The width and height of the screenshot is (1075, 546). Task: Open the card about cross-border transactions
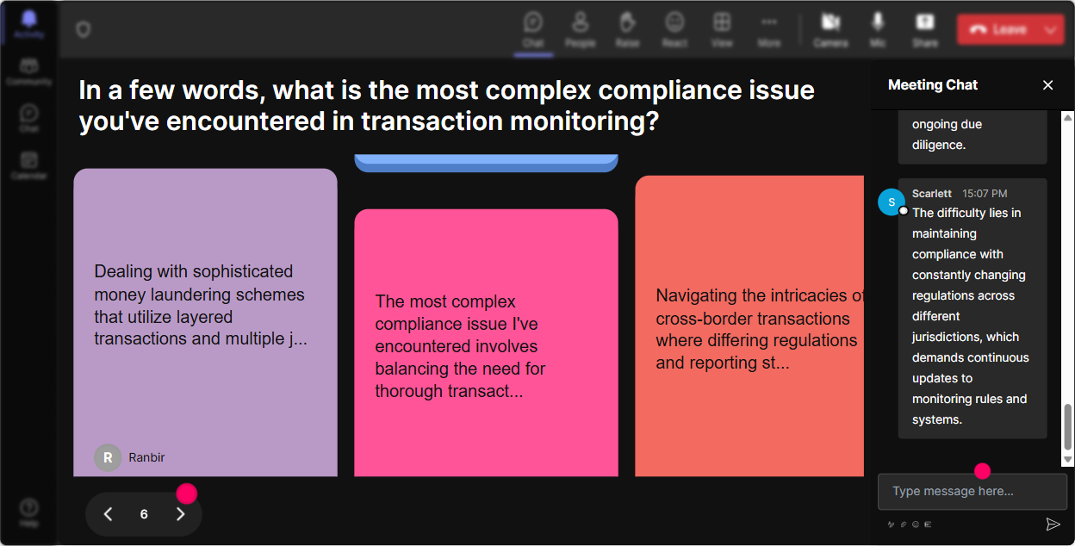pos(749,326)
